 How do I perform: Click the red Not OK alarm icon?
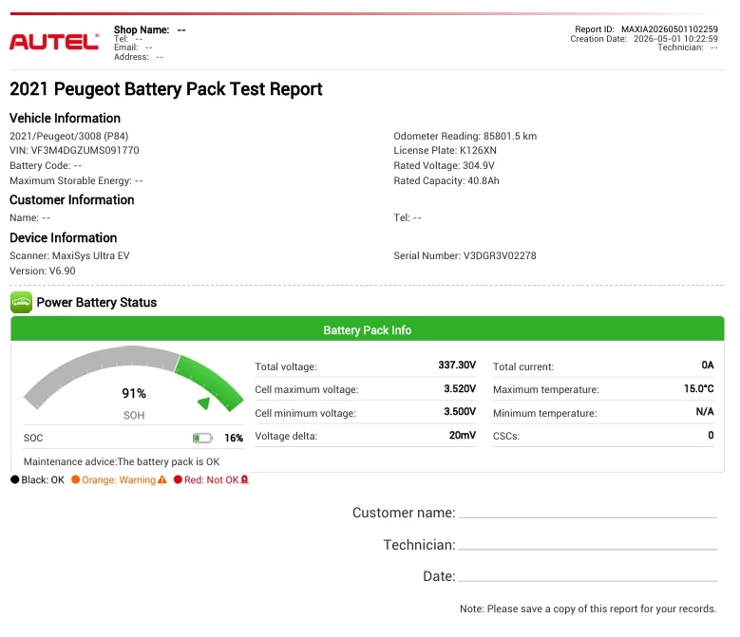tap(244, 479)
